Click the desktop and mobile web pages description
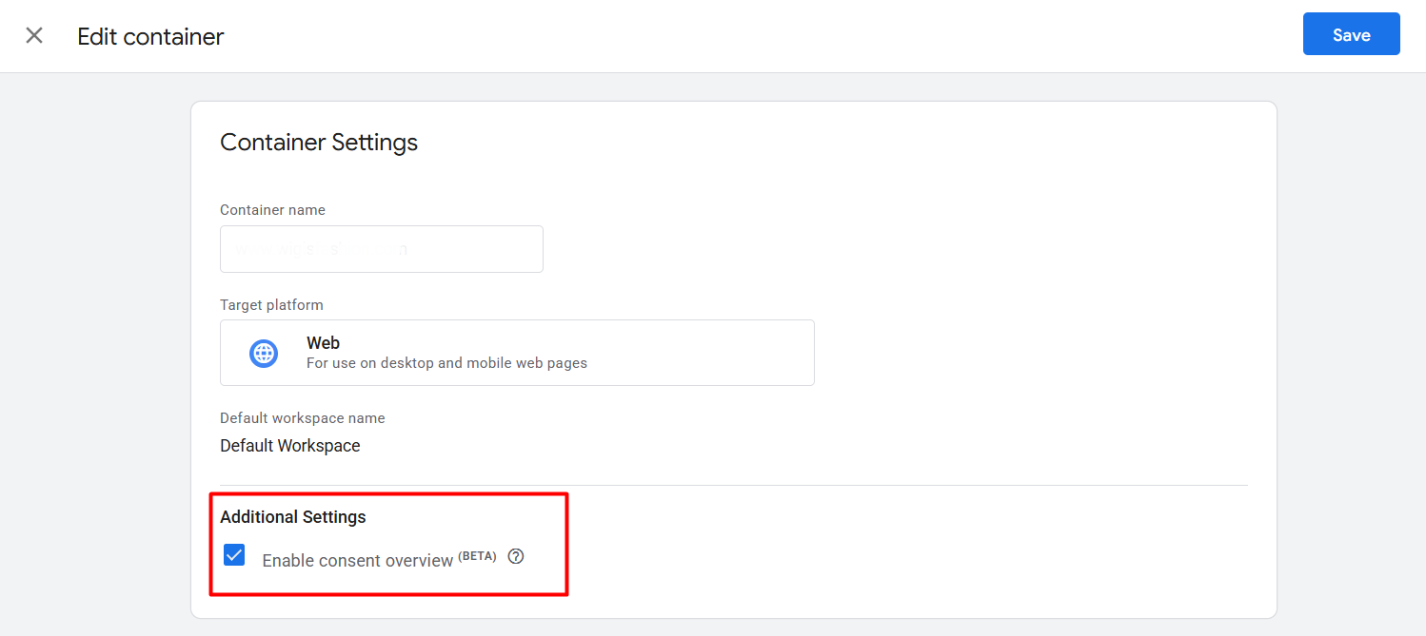 click(446, 363)
